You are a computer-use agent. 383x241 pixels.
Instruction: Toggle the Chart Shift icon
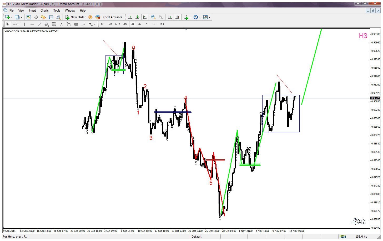(x=177, y=17)
